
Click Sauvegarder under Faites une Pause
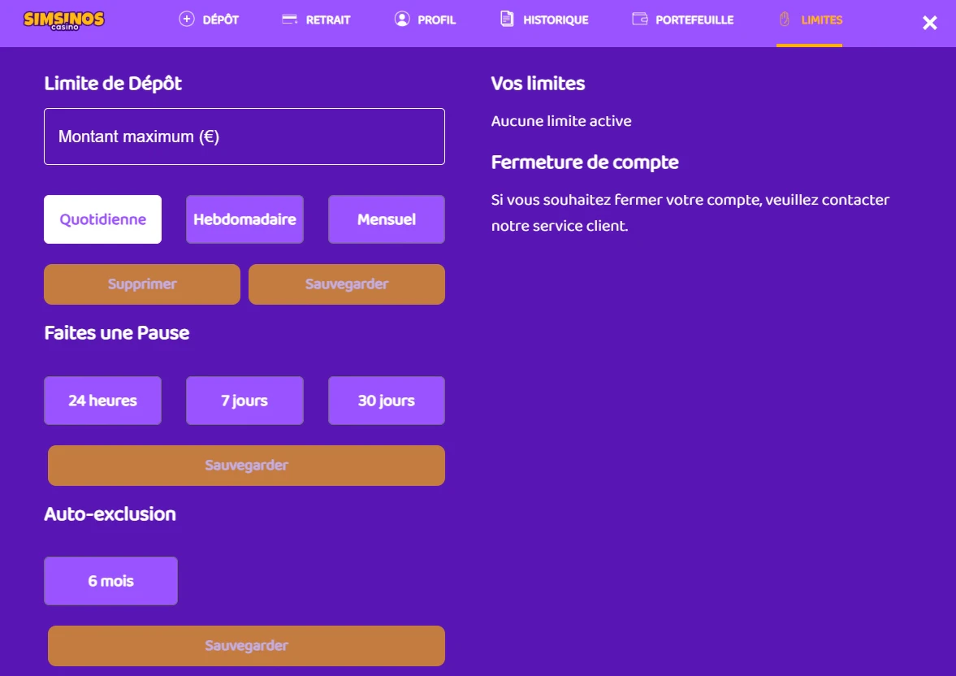(x=246, y=466)
